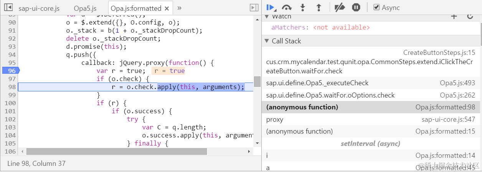The image size is (482, 172).
Task: Switch to the sap-ui-core.js tab
Action: [x=39, y=8]
